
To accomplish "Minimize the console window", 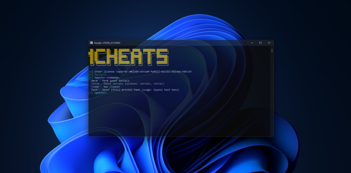I will (252, 43).
